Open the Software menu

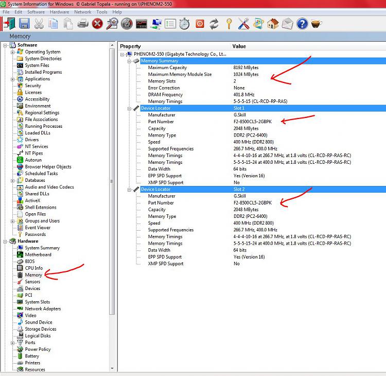[x=36, y=12]
